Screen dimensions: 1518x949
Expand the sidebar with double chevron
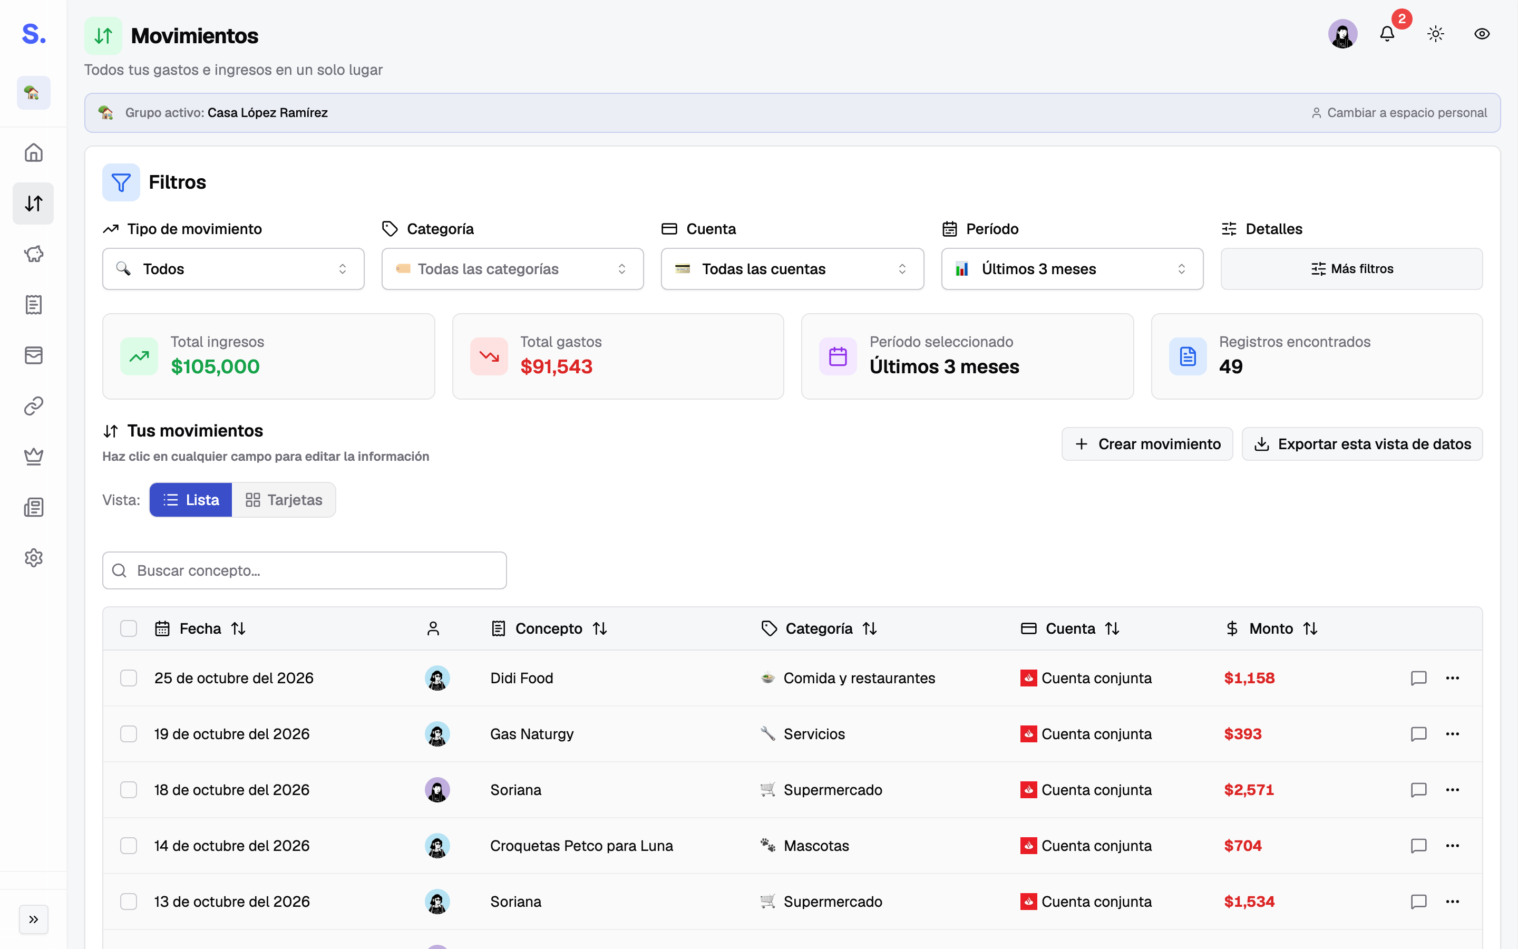pos(33,919)
